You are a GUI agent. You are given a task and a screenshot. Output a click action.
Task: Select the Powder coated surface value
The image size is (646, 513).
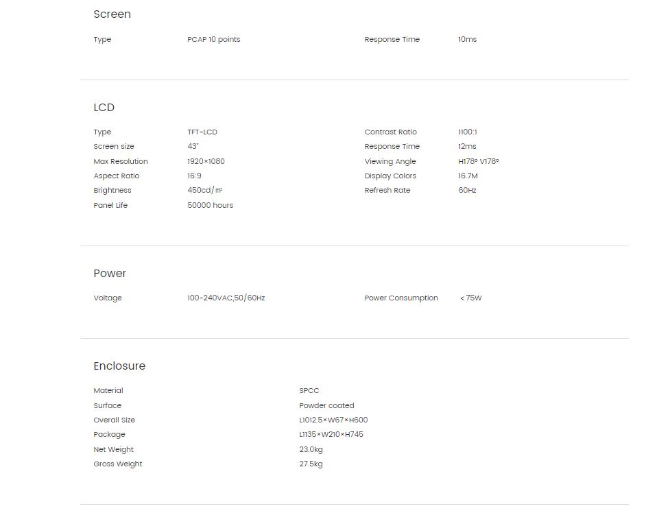(326, 405)
